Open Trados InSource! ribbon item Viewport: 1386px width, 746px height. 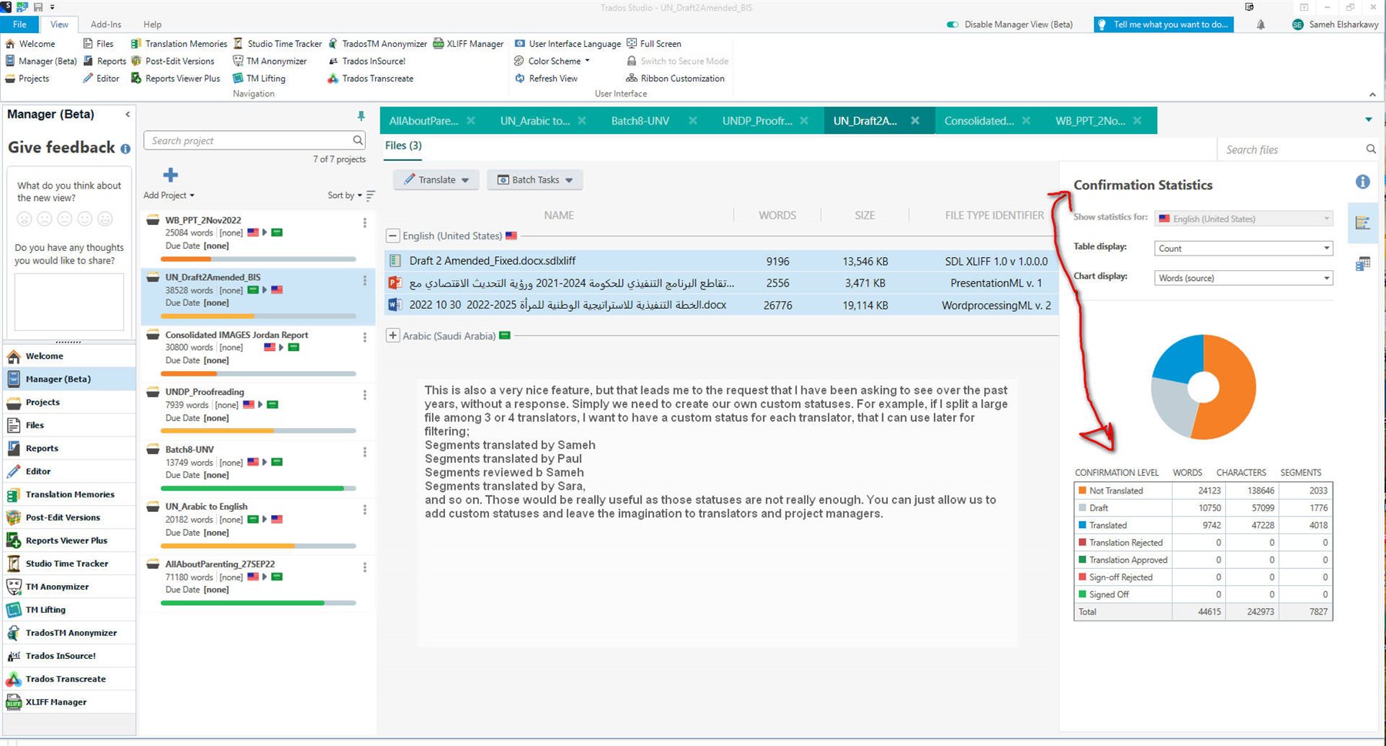tap(367, 61)
